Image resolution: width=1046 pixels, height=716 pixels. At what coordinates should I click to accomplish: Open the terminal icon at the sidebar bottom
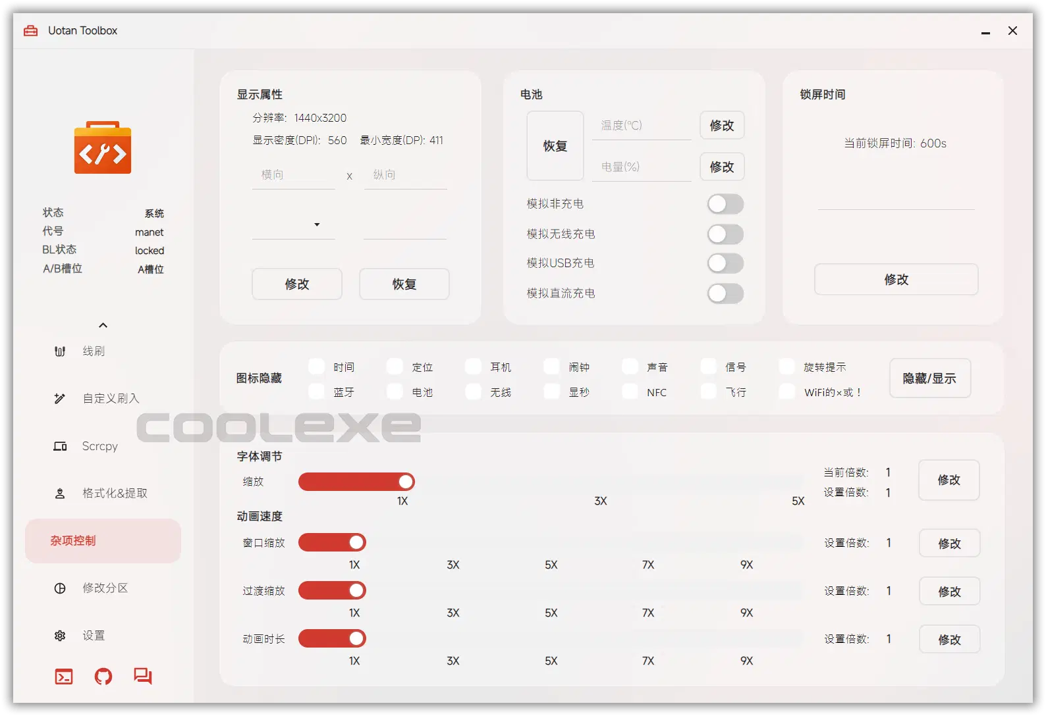[64, 677]
